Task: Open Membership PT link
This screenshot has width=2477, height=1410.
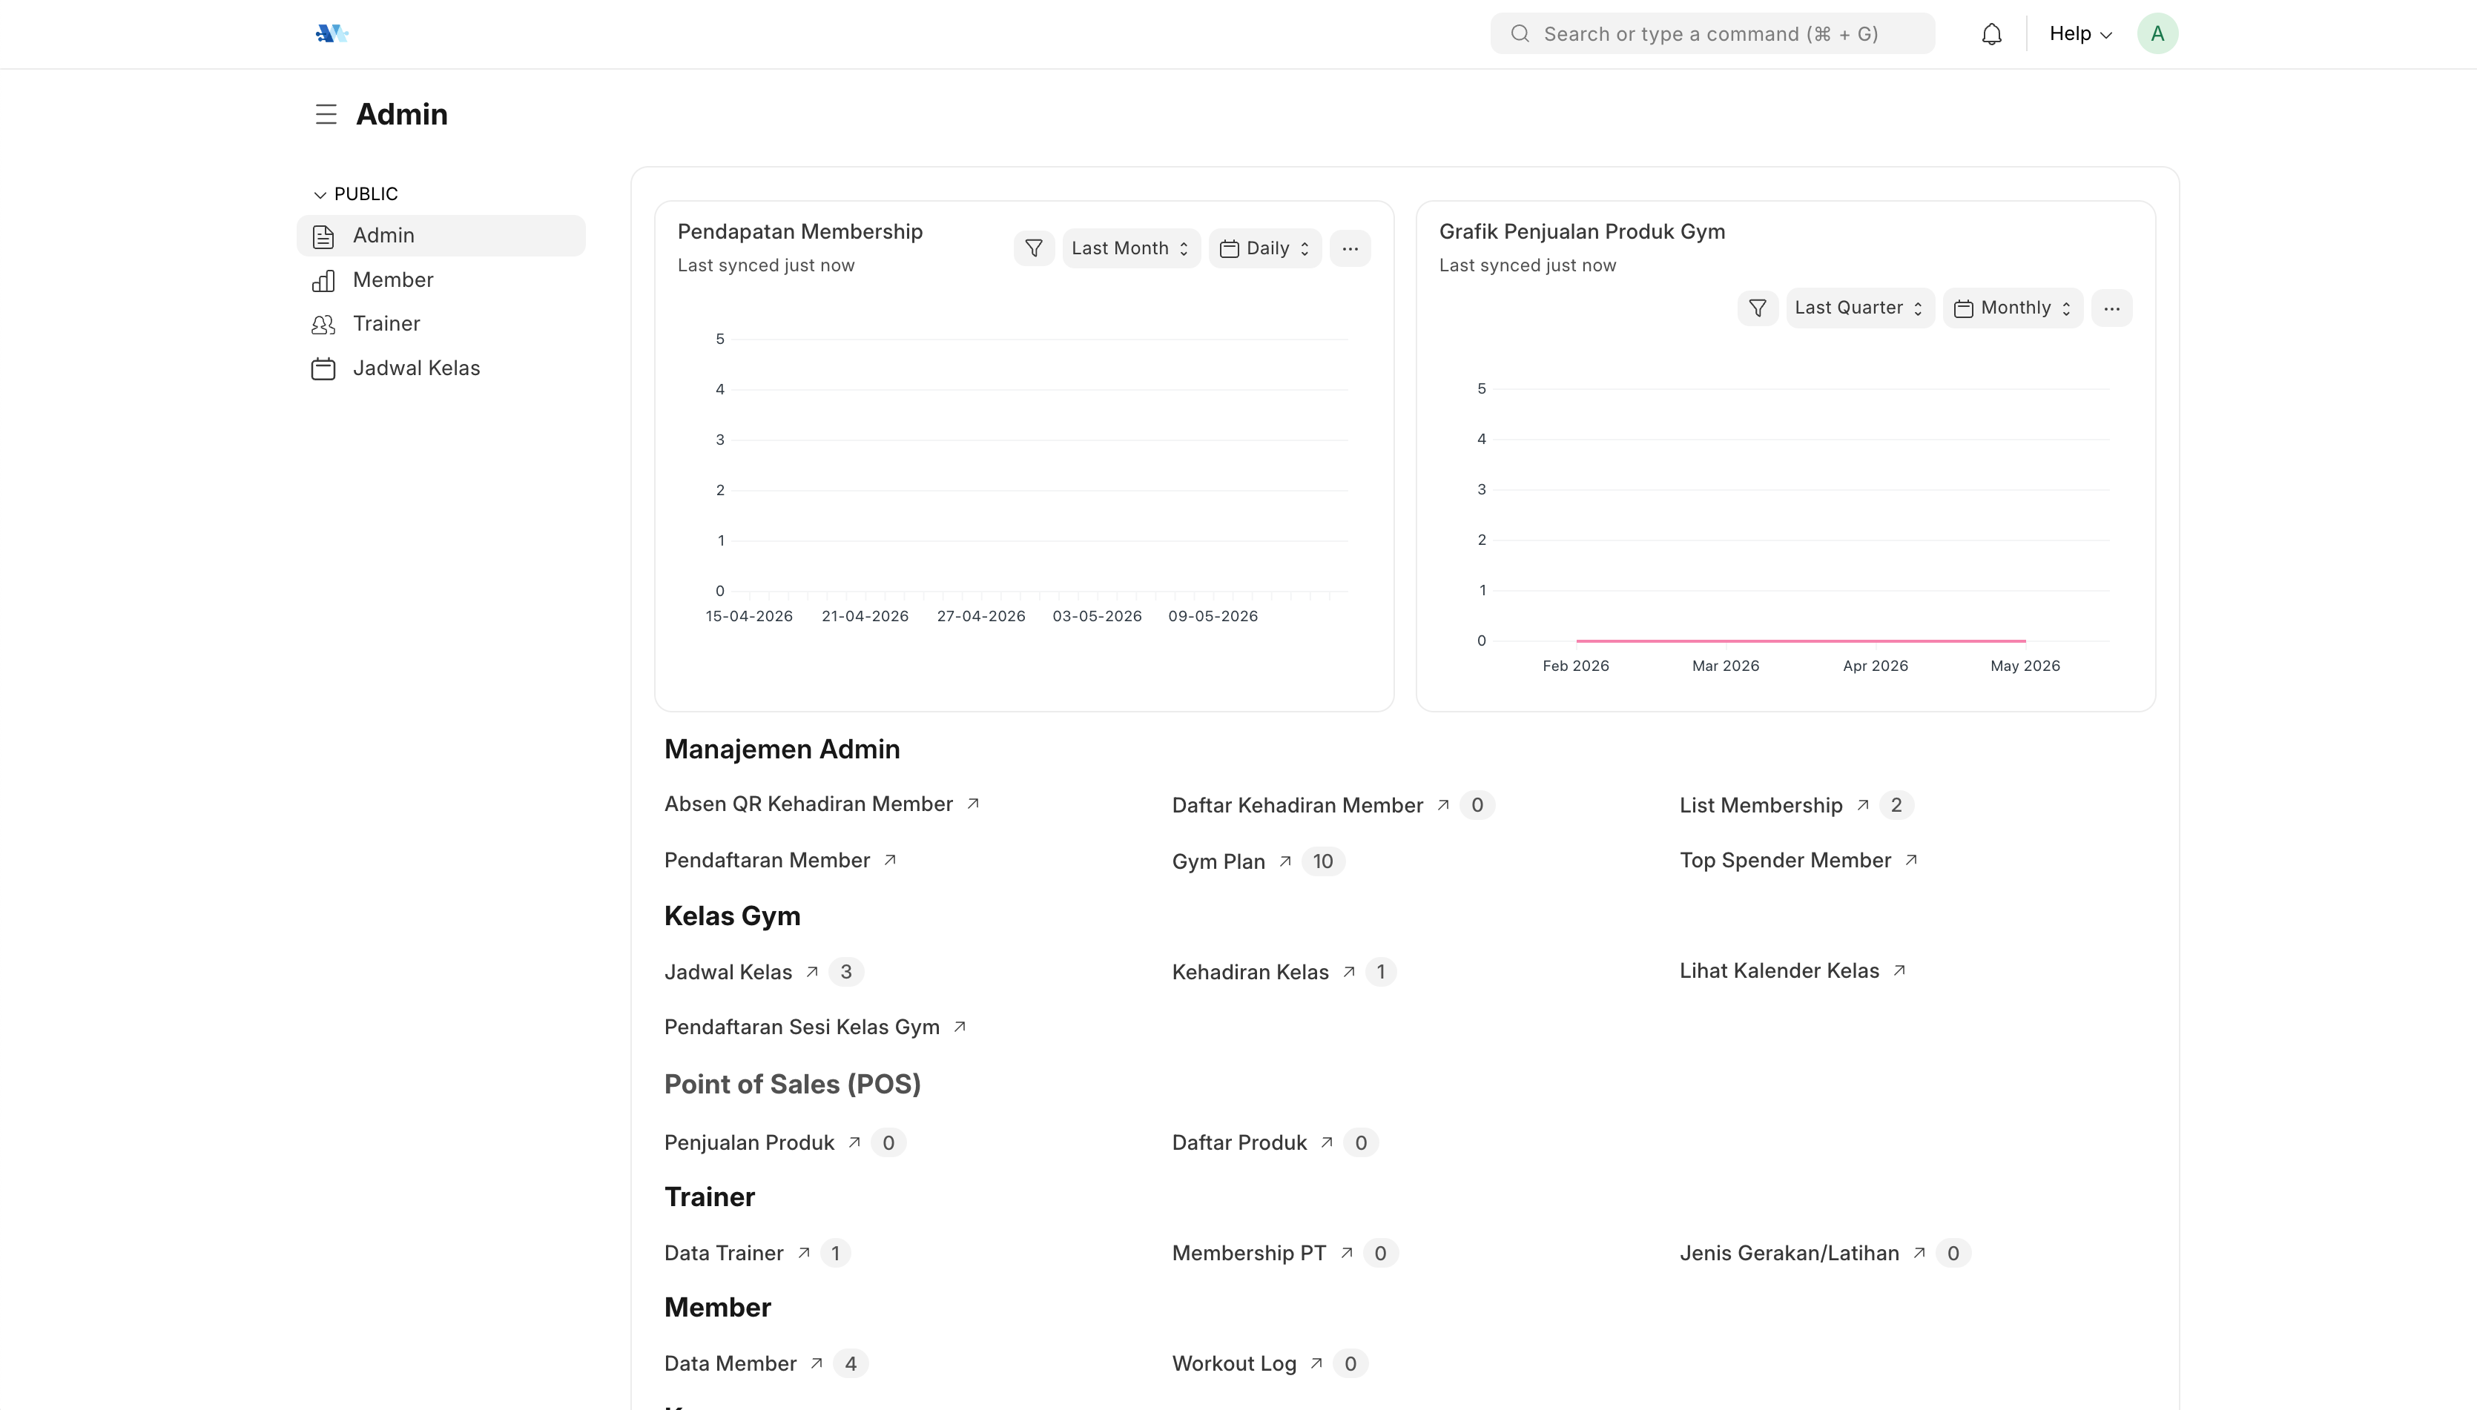Action: click(x=1249, y=1253)
